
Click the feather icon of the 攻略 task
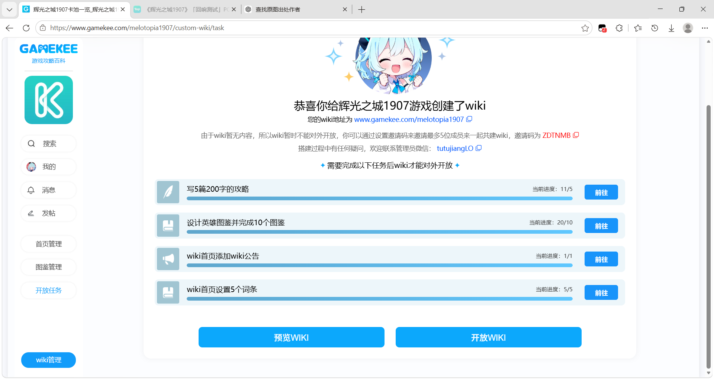(x=168, y=192)
